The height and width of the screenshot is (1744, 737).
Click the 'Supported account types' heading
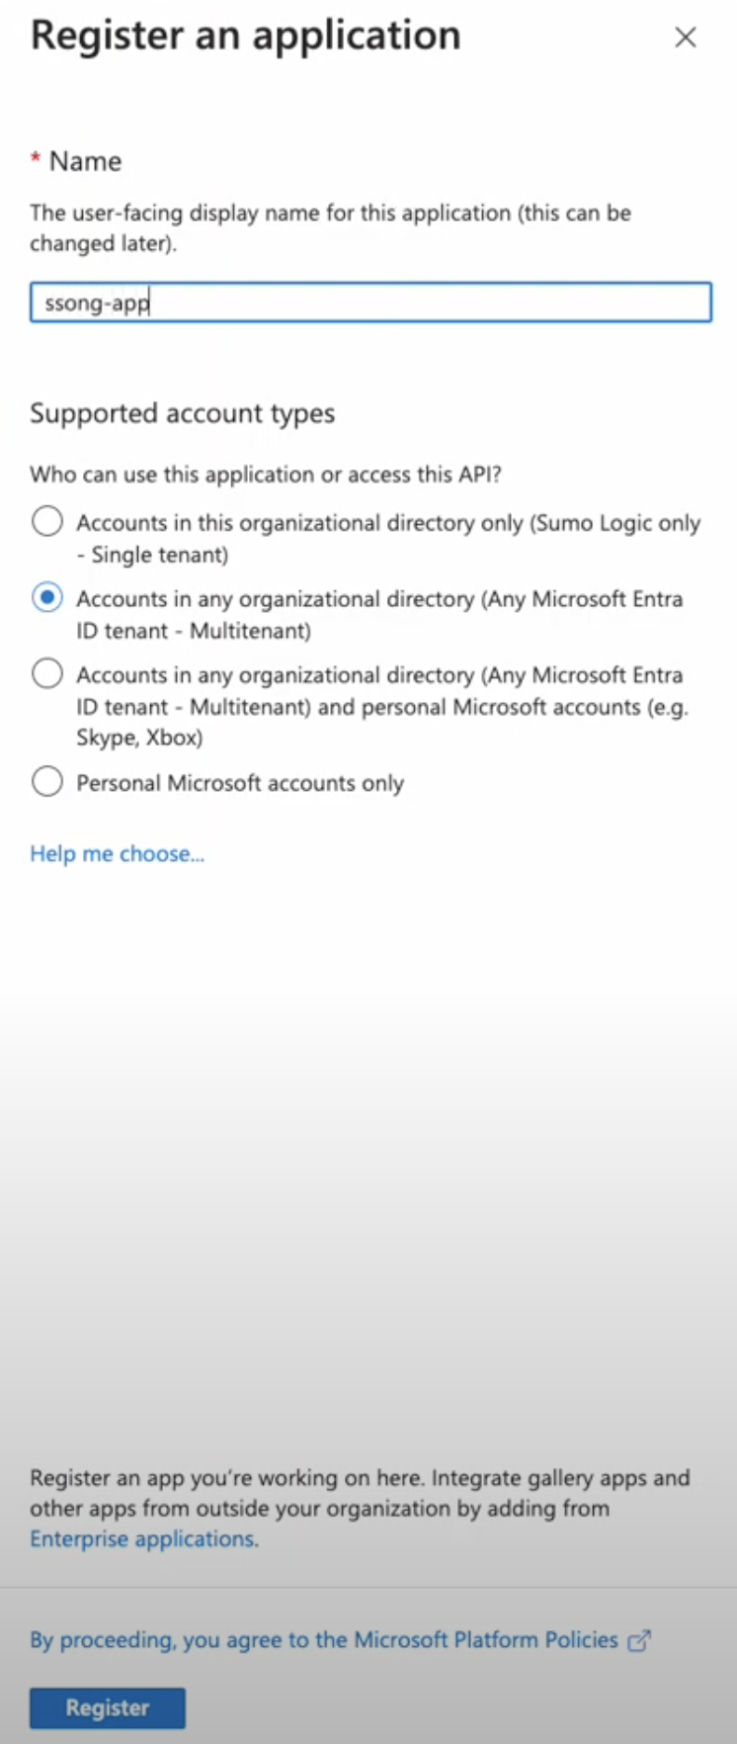[182, 413]
